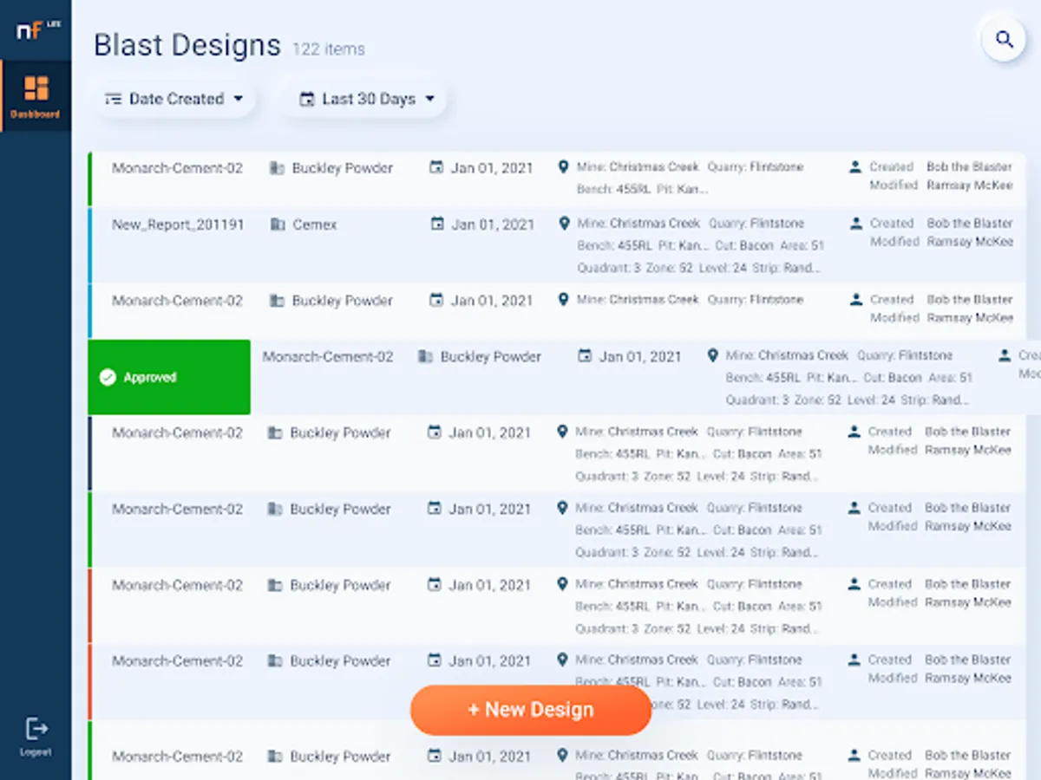Click the Logout icon in sidebar

click(x=36, y=728)
